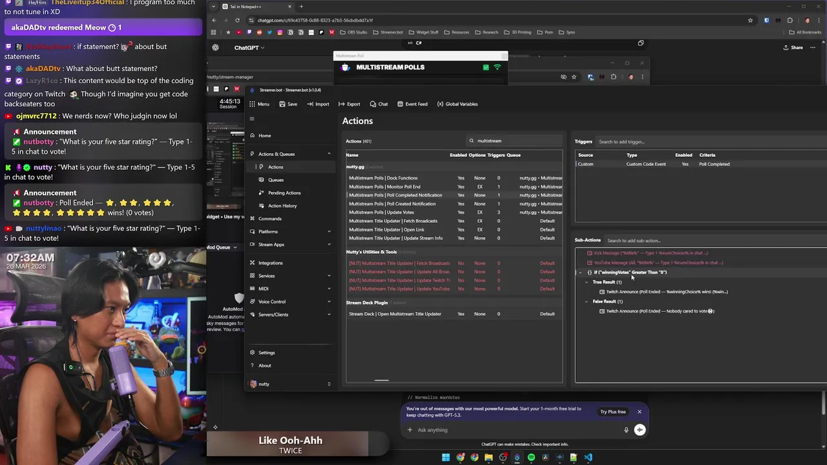827x465 pixels.
Task: Open the About page
Action: (264, 366)
